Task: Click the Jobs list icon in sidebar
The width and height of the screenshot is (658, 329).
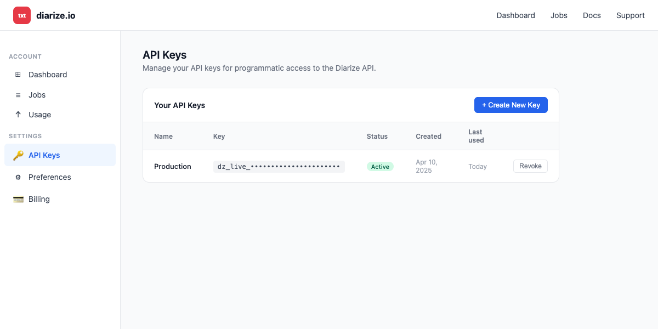Action: [18, 94]
